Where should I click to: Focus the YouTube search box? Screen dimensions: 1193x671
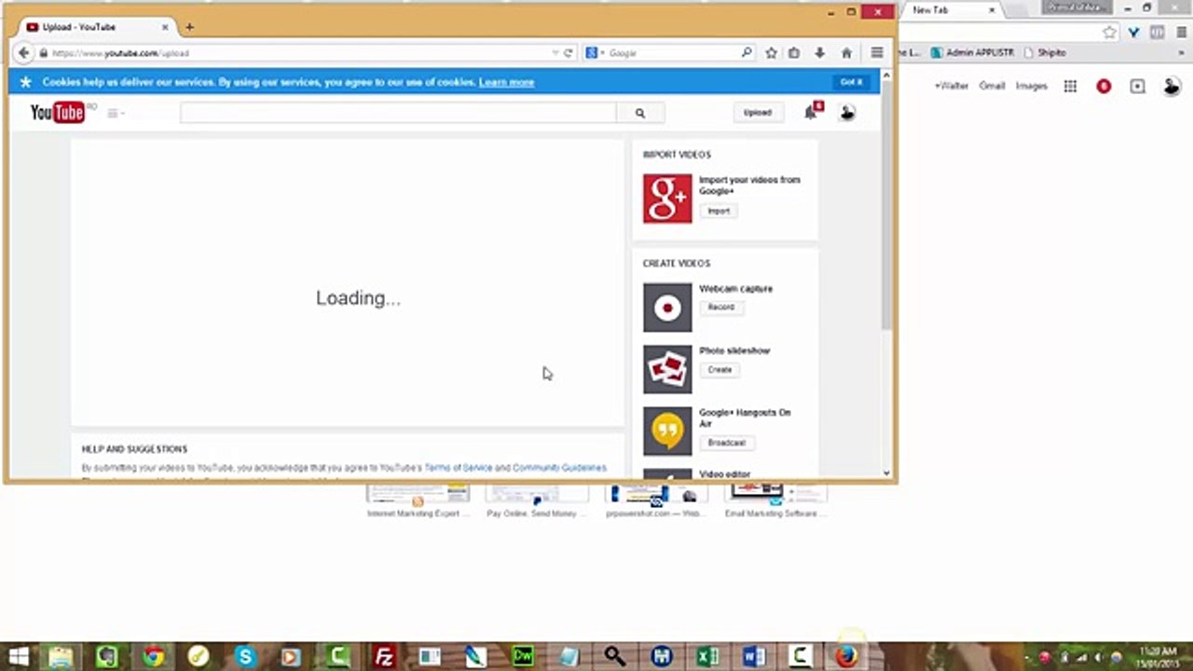(398, 113)
